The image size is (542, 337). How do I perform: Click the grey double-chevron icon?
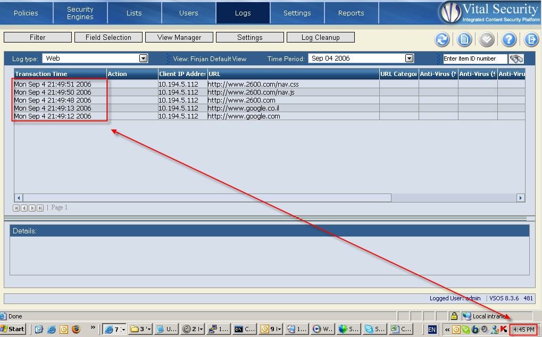[487, 39]
